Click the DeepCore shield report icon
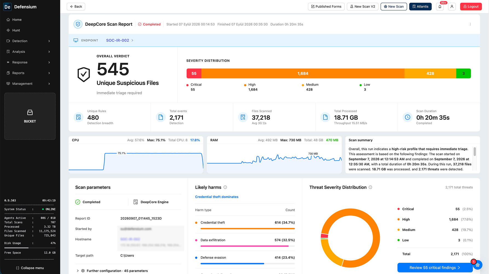 point(78,24)
